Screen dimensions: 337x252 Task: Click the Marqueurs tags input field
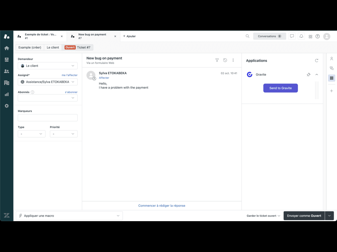48,118
